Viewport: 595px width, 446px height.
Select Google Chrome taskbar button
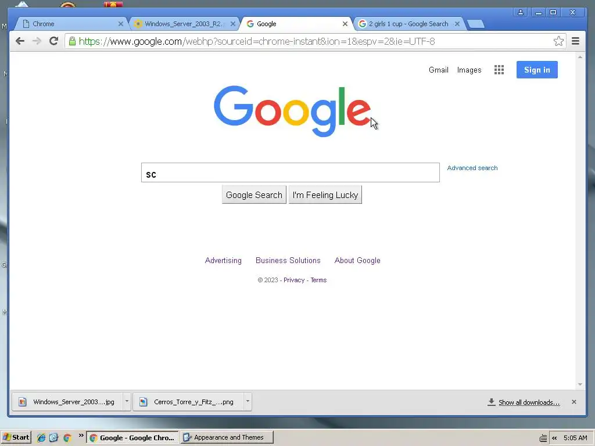(132, 438)
